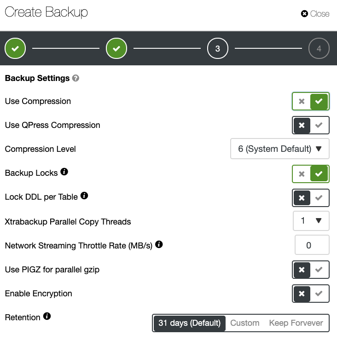Click the Backup Locks info icon
This screenshot has width=337, height=346.
tap(64, 172)
